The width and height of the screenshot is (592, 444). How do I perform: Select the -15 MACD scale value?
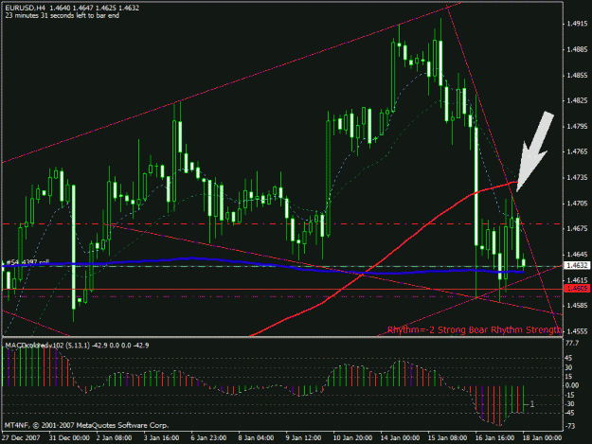[x=569, y=395]
